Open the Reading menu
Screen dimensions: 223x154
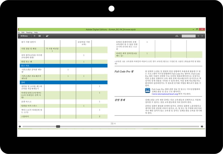click(x=29, y=32)
